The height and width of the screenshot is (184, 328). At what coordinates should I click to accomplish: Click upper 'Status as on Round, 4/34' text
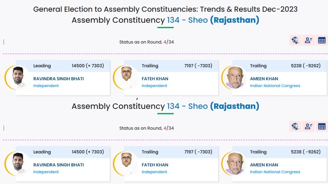coord(147,42)
